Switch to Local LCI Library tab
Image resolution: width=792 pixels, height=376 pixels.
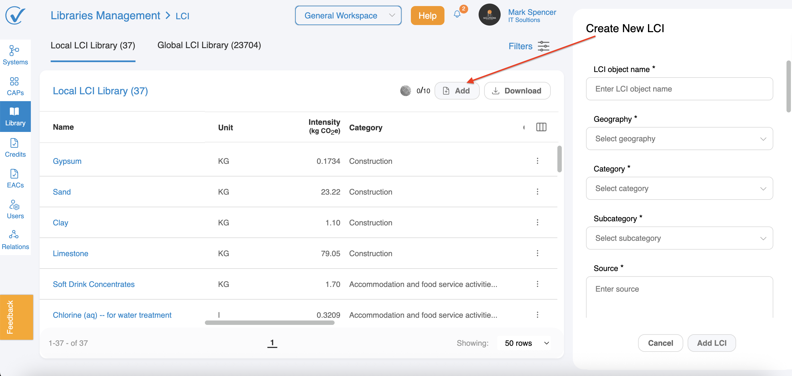click(93, 45)
